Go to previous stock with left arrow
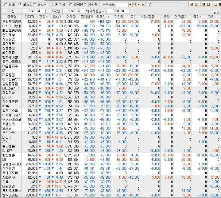 (139, 5)
